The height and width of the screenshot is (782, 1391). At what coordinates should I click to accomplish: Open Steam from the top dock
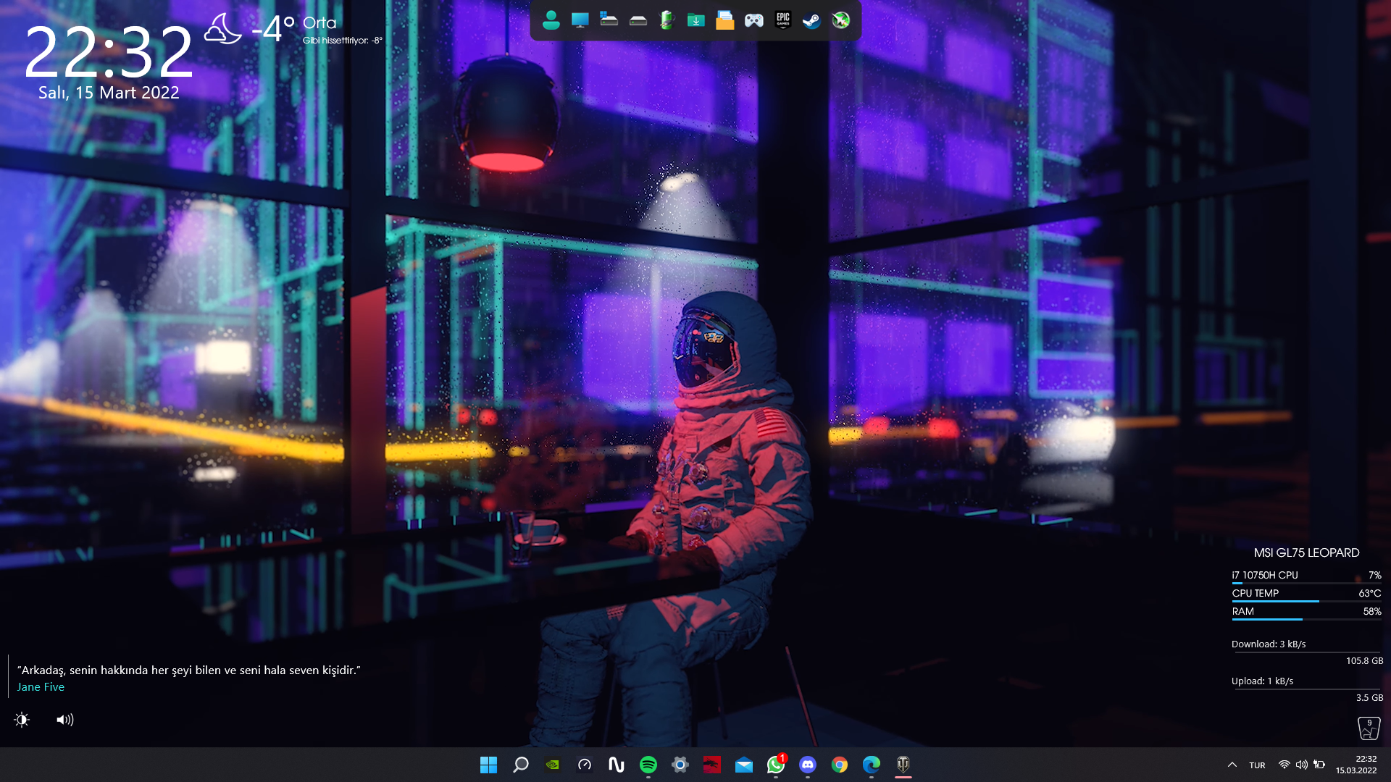811,20
